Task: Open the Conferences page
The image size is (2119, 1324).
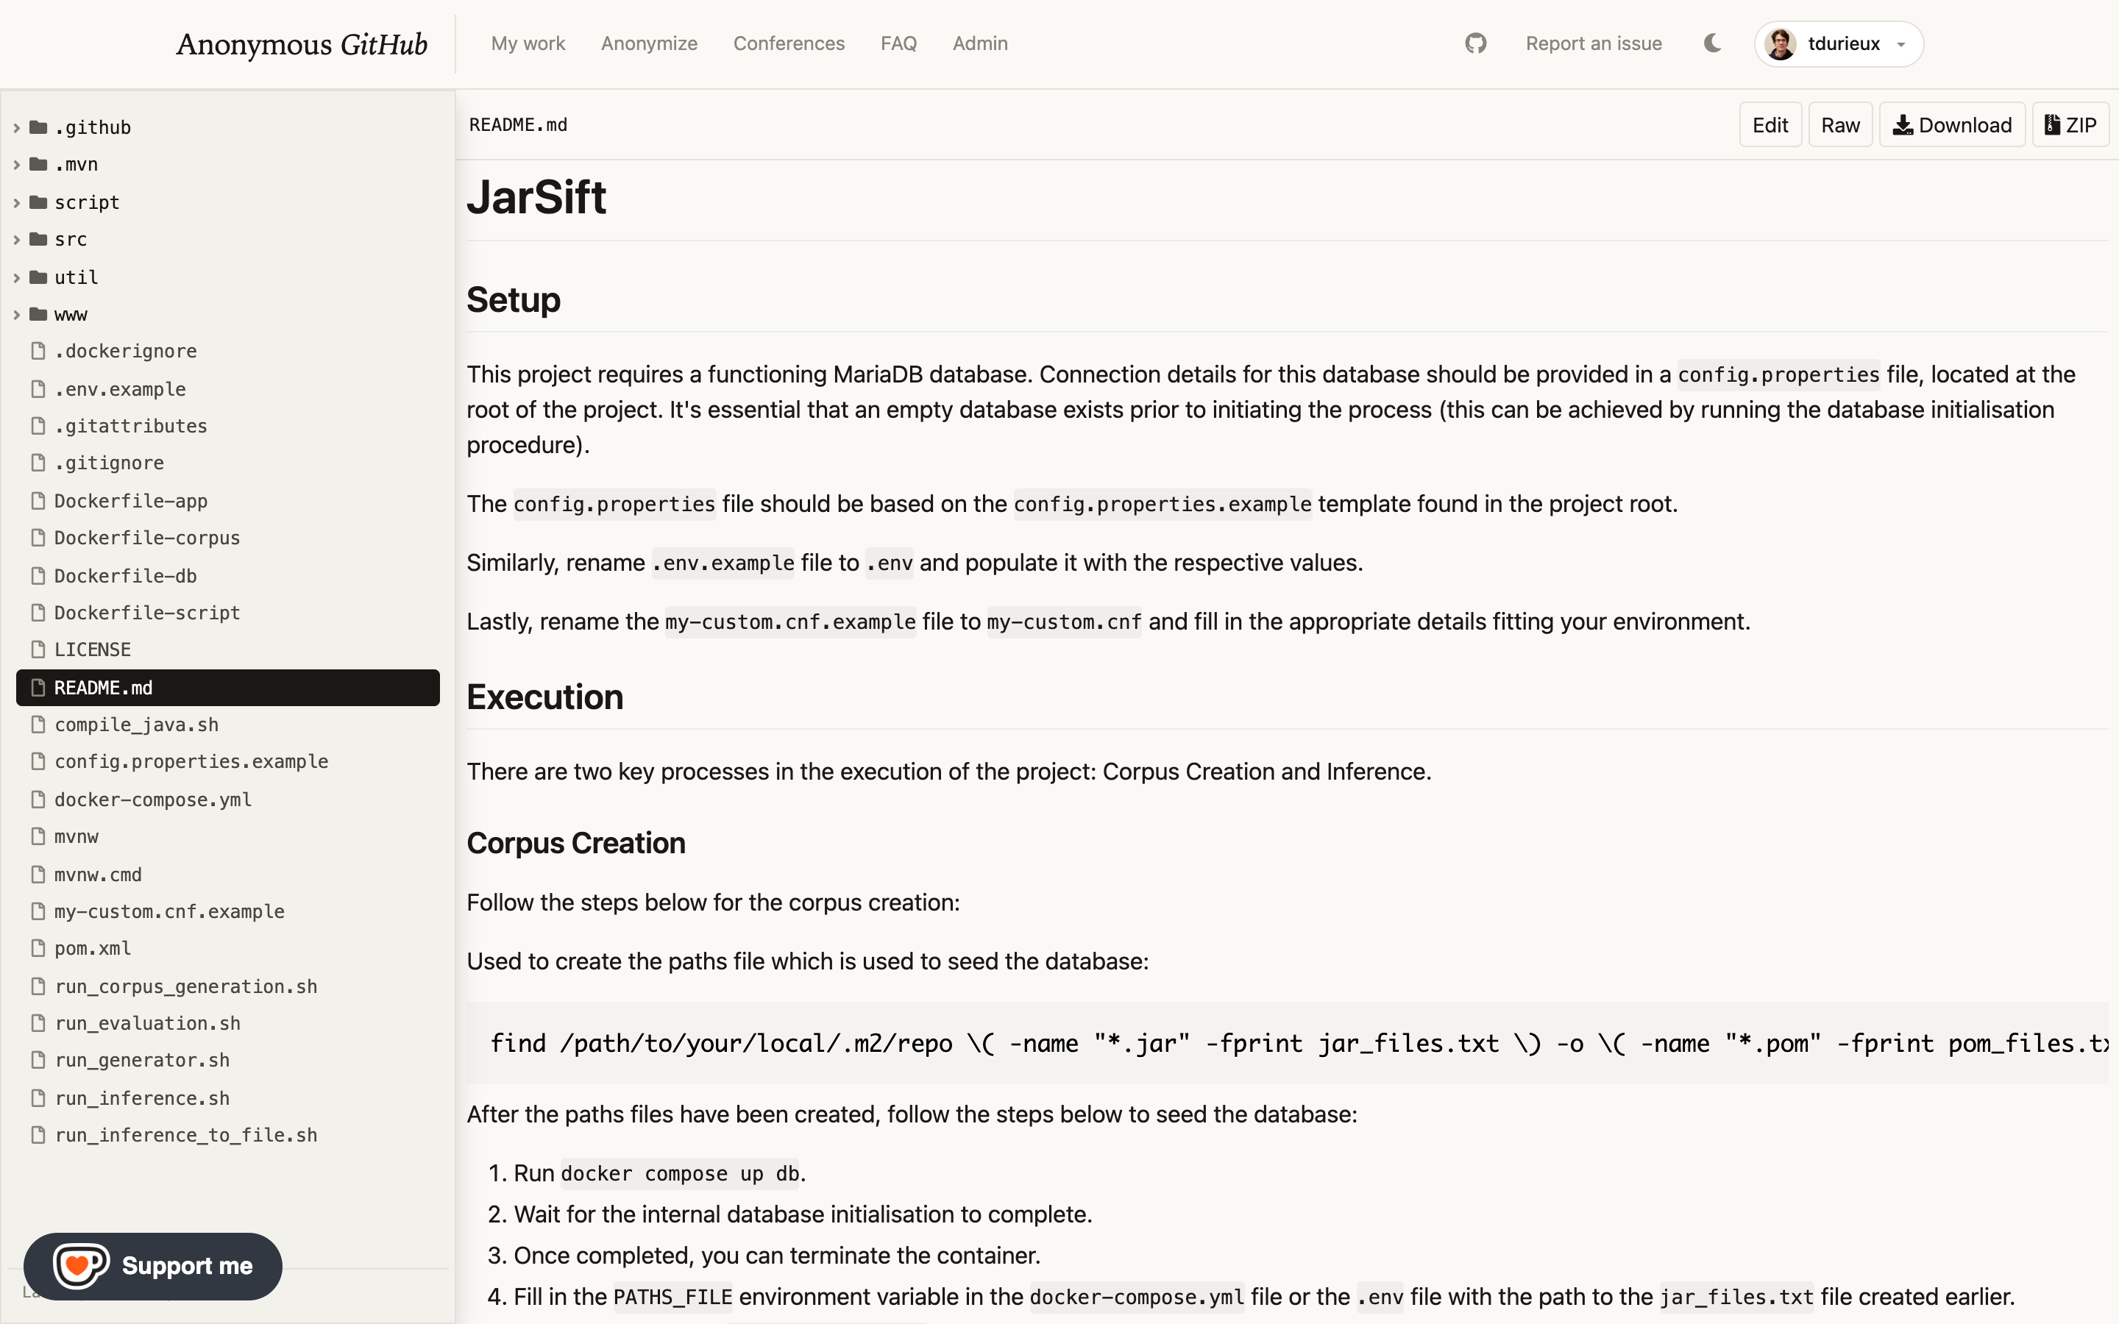Action: click(789, 44)
